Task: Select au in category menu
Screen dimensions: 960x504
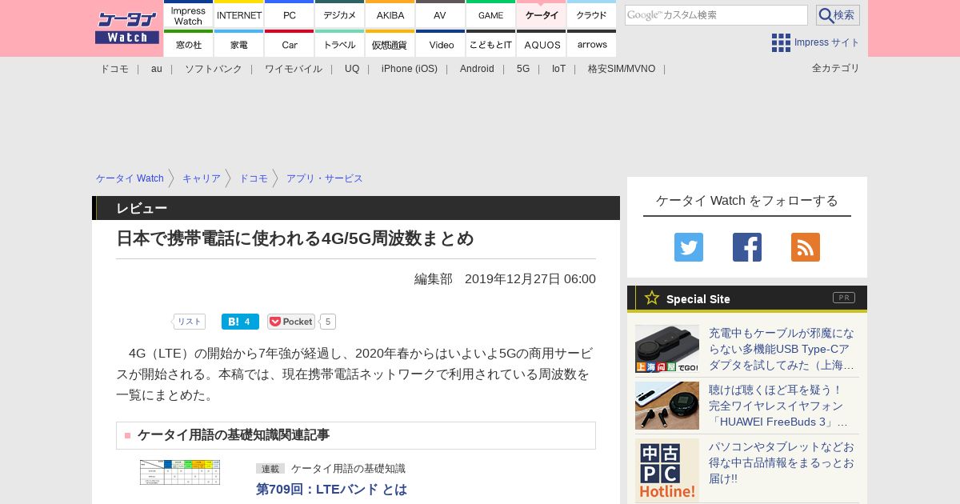Action: 157,69
